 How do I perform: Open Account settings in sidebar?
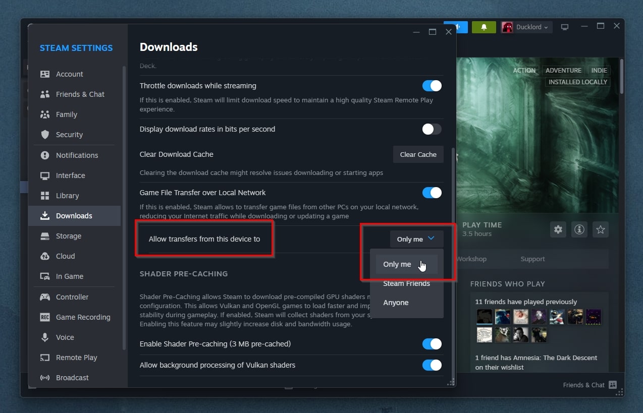click(x=74, y=74)
